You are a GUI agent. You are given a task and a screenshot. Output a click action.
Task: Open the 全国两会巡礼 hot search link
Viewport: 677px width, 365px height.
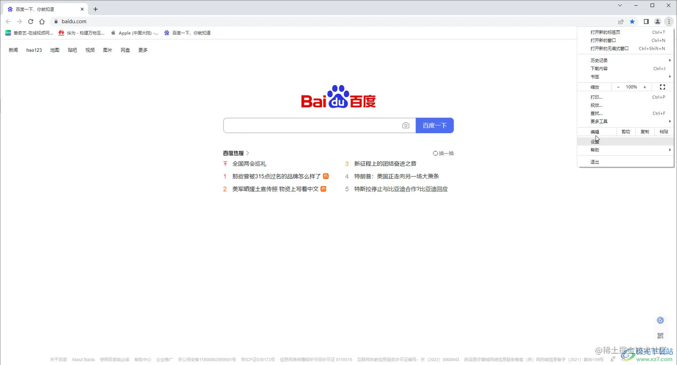pos(249,163)
